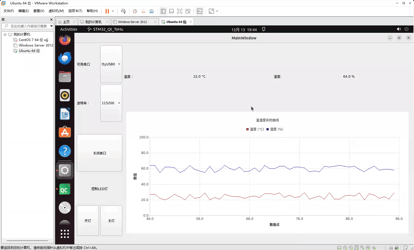Screen dimensions: 414x250
Task: Open the Ubuntu volume indicator
Action: coord(399,29)
